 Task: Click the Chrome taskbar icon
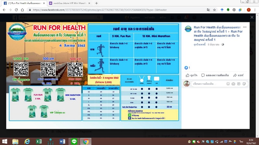click(86, 141)
